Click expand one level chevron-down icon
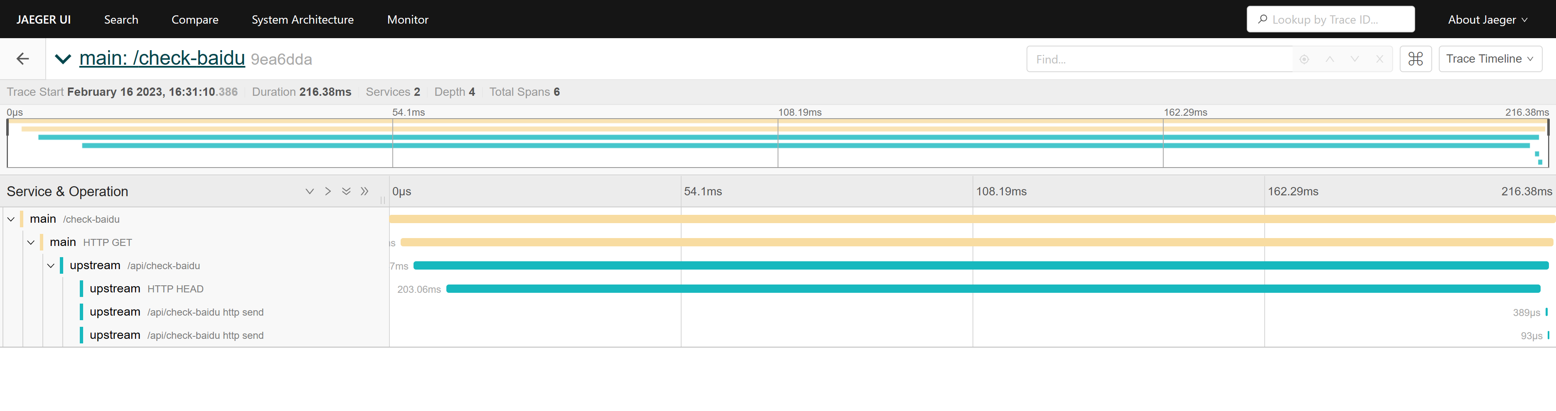The width and height of the screenshot is (1556, 411). click(310, 191)
